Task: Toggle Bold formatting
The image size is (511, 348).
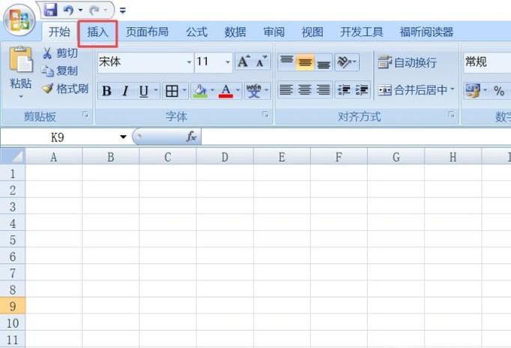Action: click(x=107, y=91)
